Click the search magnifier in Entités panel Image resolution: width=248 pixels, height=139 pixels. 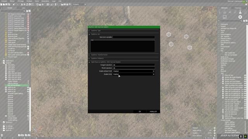tap(24, 11)
